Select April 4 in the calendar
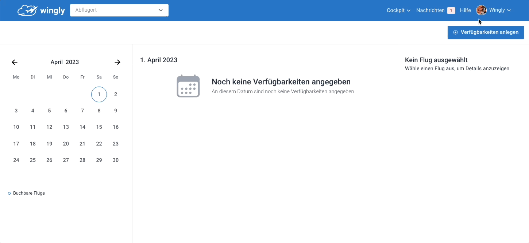Screen dimensions: 529x243 (33, 111)
